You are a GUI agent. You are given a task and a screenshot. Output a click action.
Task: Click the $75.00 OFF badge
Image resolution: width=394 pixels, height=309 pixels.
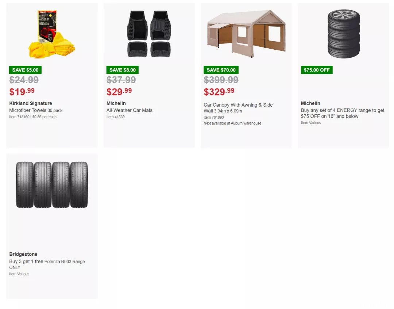317,70
